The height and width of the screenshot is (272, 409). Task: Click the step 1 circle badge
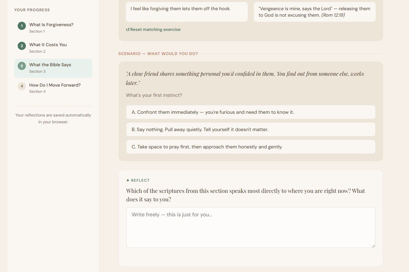click(x=22, y=26)
